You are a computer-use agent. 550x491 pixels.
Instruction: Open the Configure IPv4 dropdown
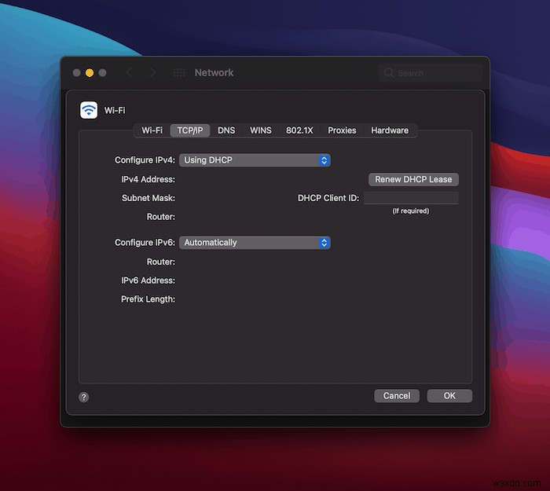click(x=255, y=160)
